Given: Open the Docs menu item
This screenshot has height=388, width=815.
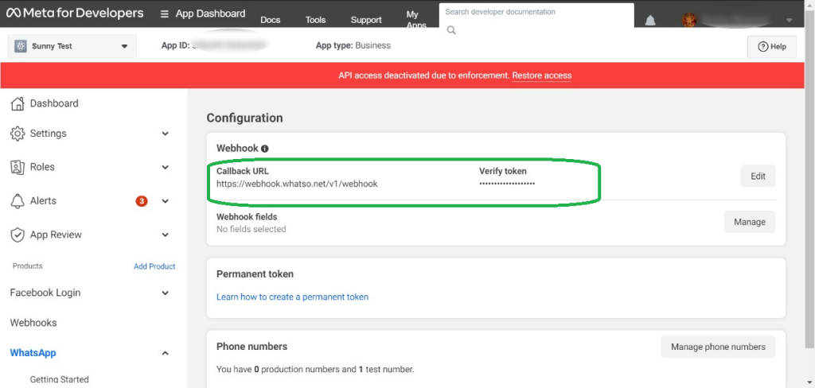Looking at the screenshot, I should [x=271, y=20].
